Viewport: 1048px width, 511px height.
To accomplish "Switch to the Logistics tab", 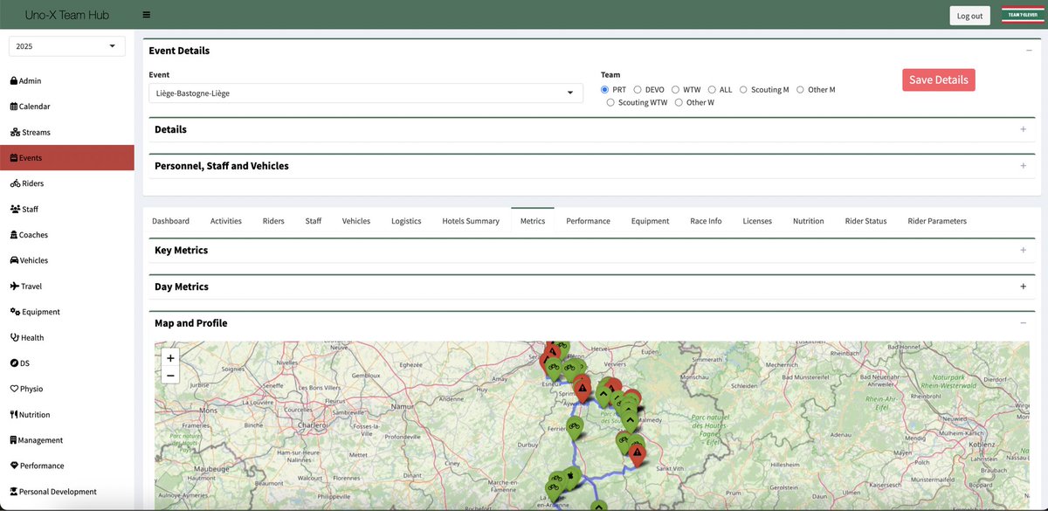I will click(x=406, y=221).
